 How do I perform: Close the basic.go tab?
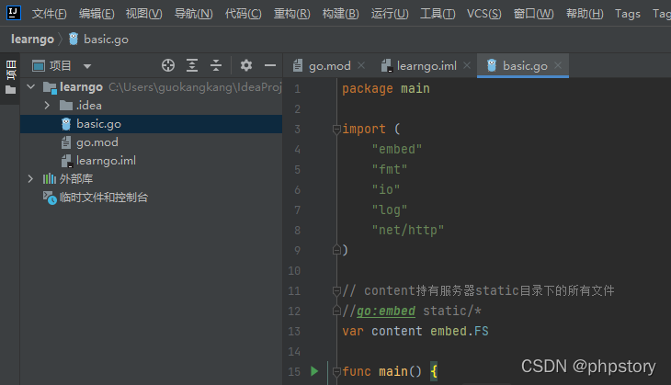[x=558, y=65]
